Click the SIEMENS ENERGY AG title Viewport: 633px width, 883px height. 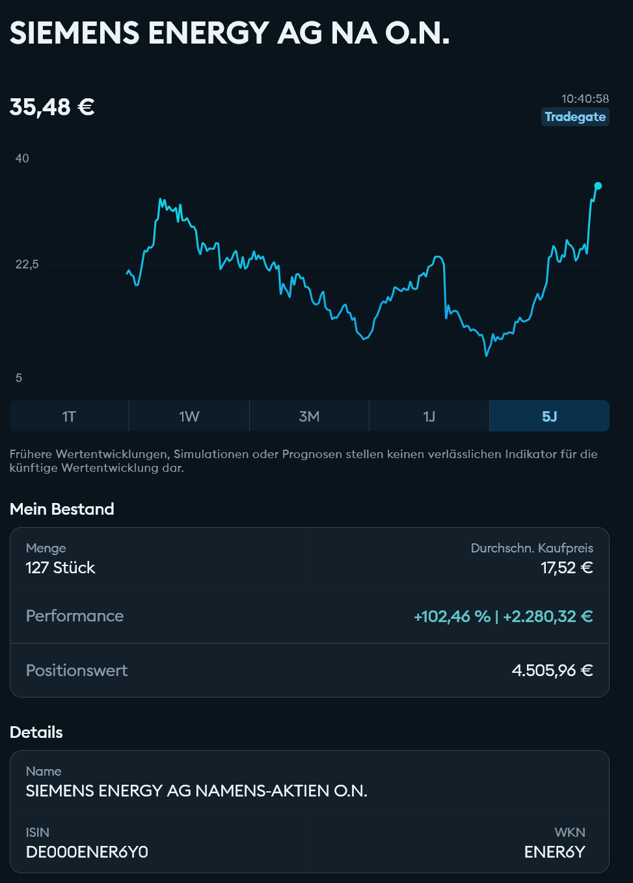click(x=230, y=33)
